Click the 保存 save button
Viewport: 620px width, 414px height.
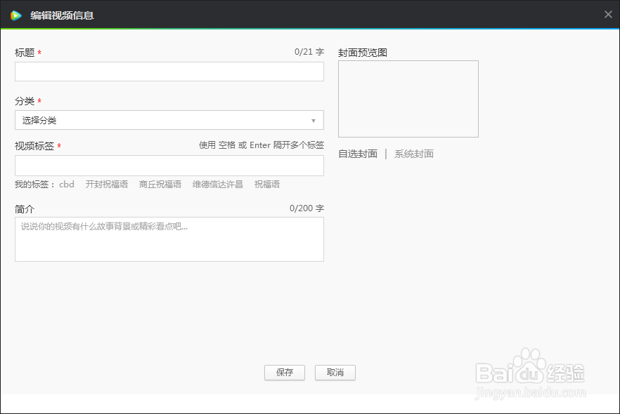coord(284,373)
